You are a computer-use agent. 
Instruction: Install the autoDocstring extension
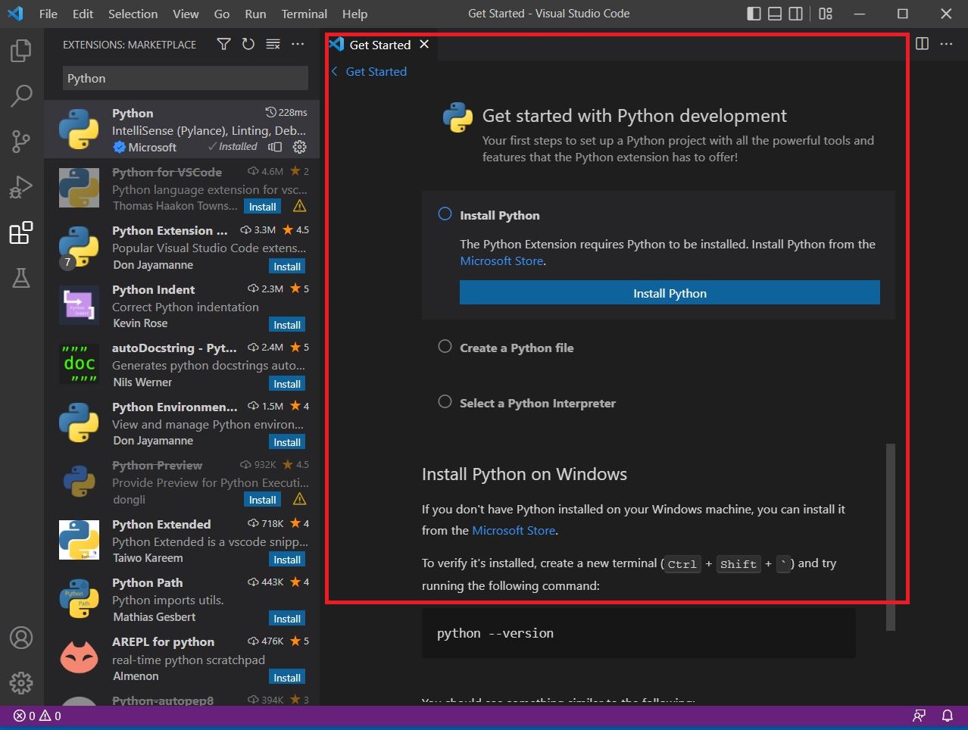[287, 384]
